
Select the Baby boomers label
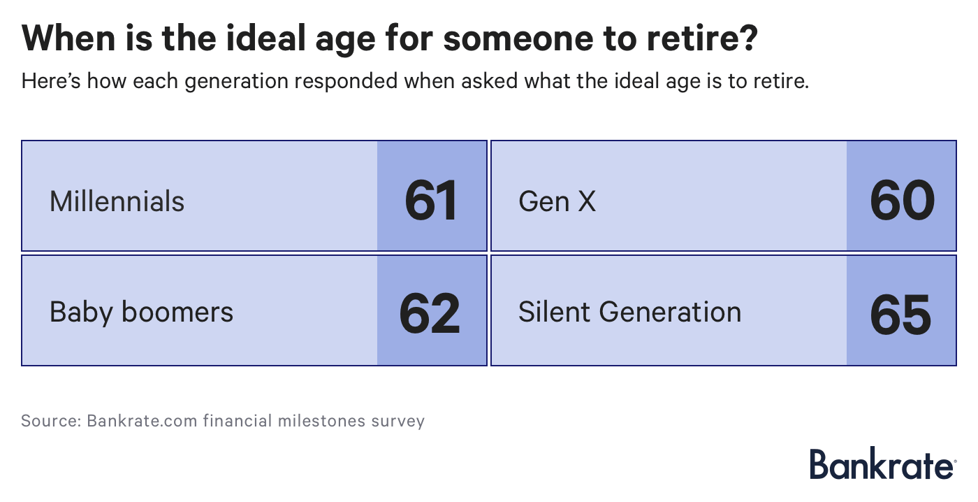(x=141, y=312)
